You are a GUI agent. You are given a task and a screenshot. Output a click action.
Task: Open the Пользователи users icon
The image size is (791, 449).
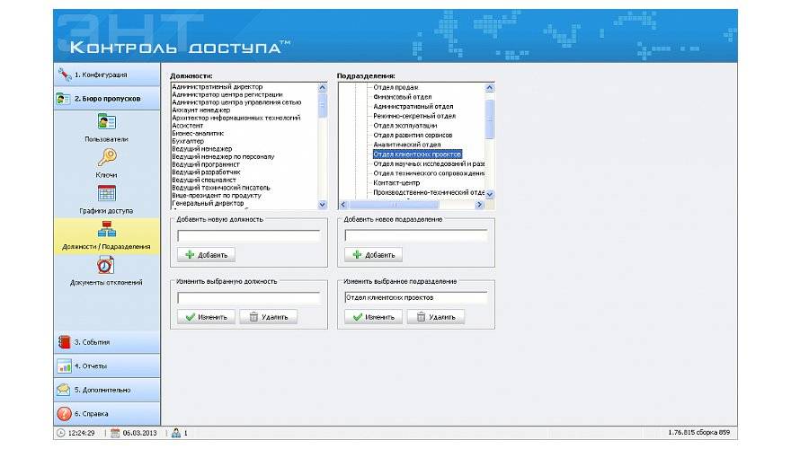[106, 122]
